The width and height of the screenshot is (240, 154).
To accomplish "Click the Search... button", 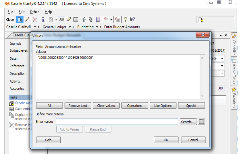I will (x=188, y=122).
